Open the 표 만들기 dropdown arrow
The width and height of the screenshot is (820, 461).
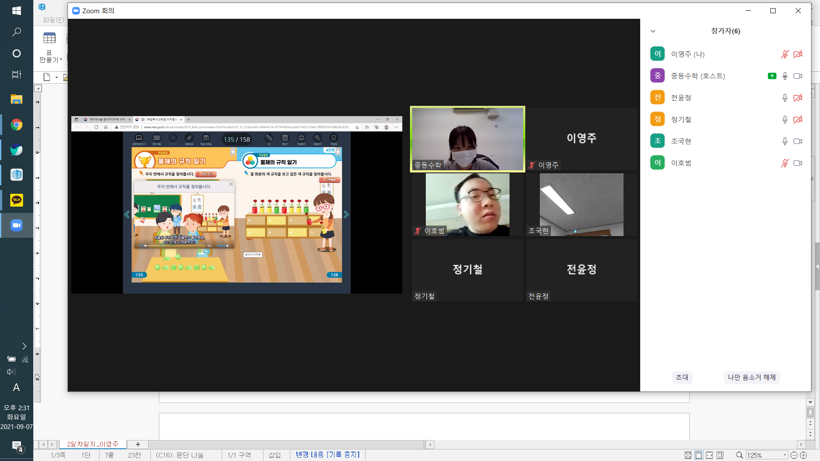(61, 60)
